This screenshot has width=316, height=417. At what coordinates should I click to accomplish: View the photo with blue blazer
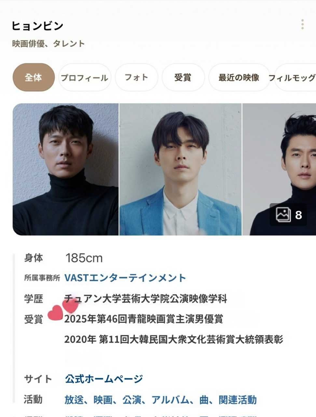[181, 169]
